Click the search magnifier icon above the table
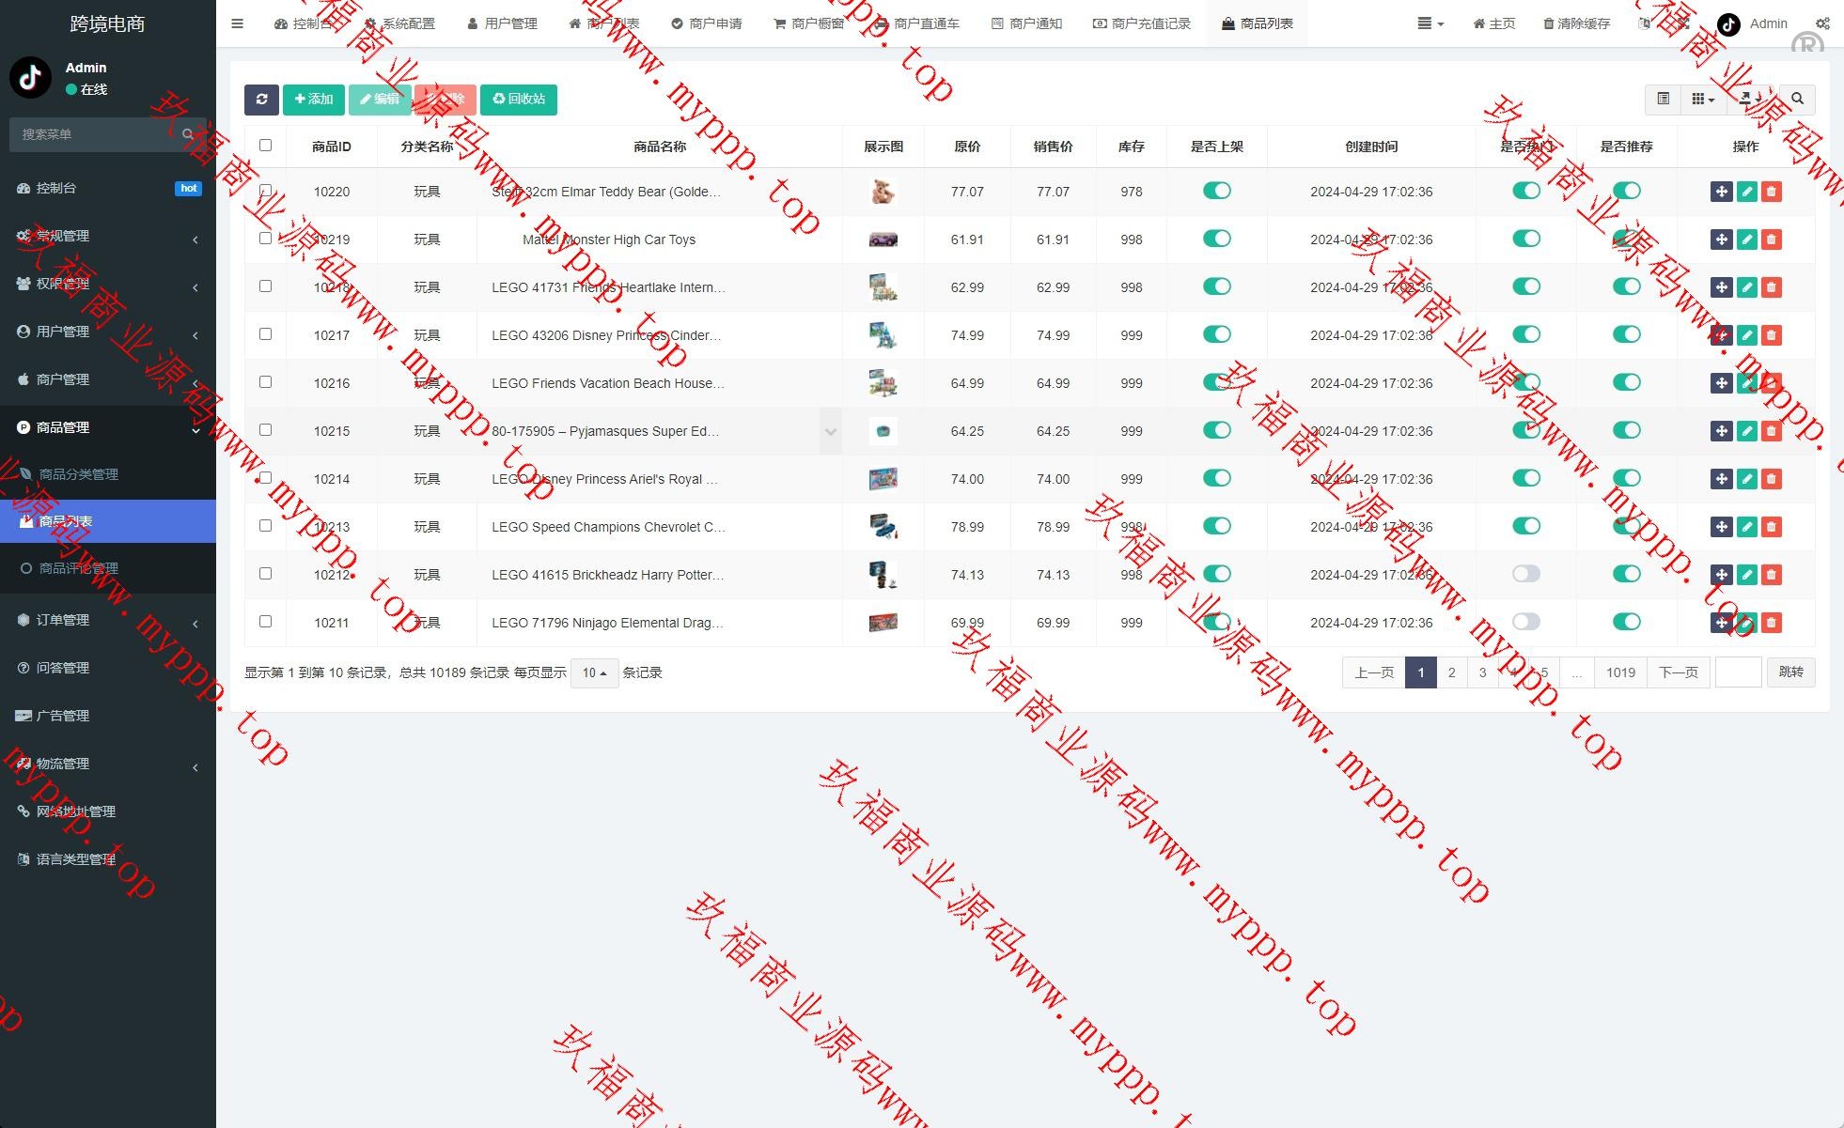 tap(1797, 100)
